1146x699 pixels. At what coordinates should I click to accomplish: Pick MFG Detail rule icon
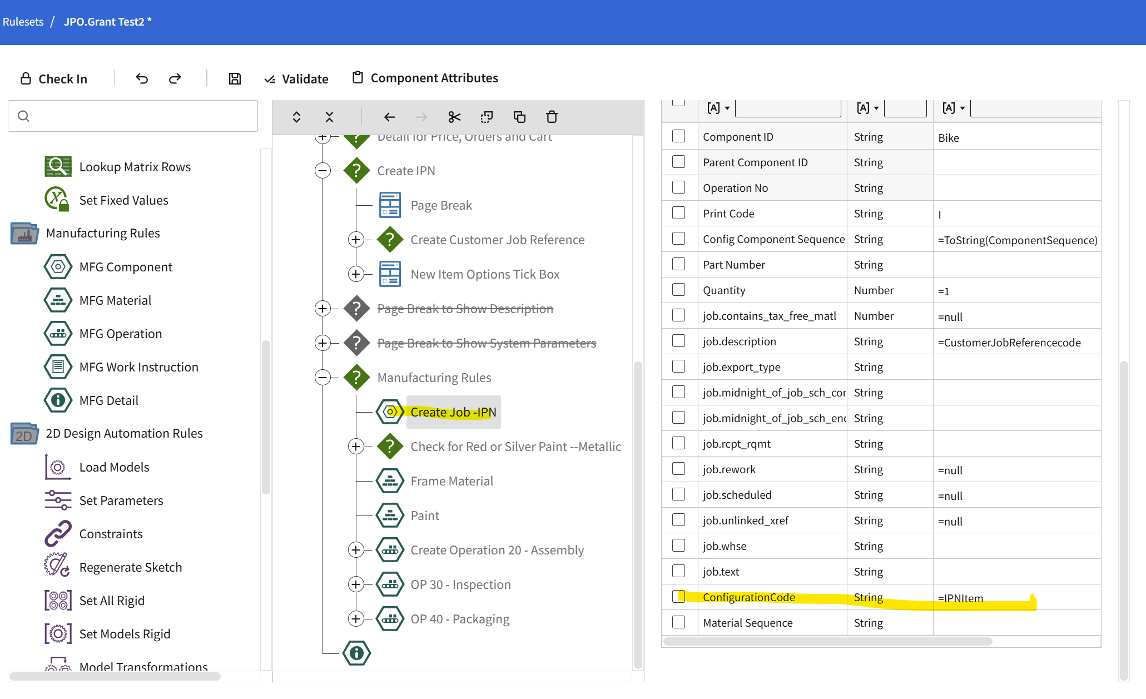pos(58,400)
